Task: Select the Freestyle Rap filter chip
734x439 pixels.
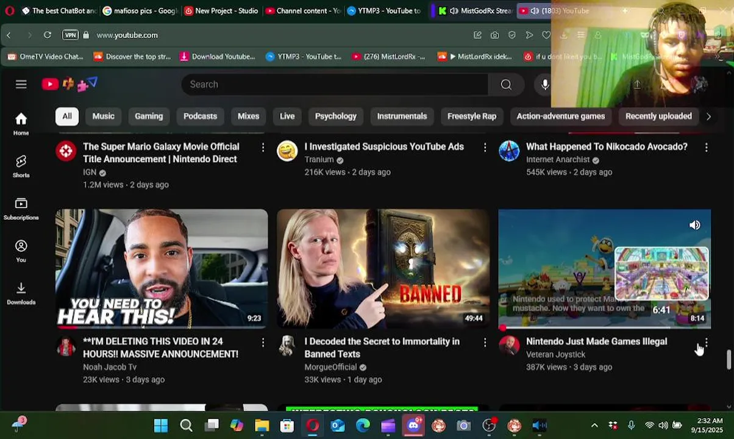Action: [x=472, y=116]
